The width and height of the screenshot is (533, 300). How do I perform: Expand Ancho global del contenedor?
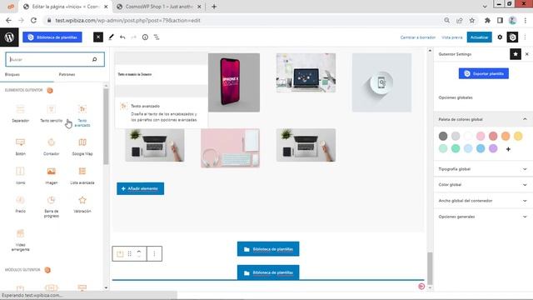tap(482, 201)
